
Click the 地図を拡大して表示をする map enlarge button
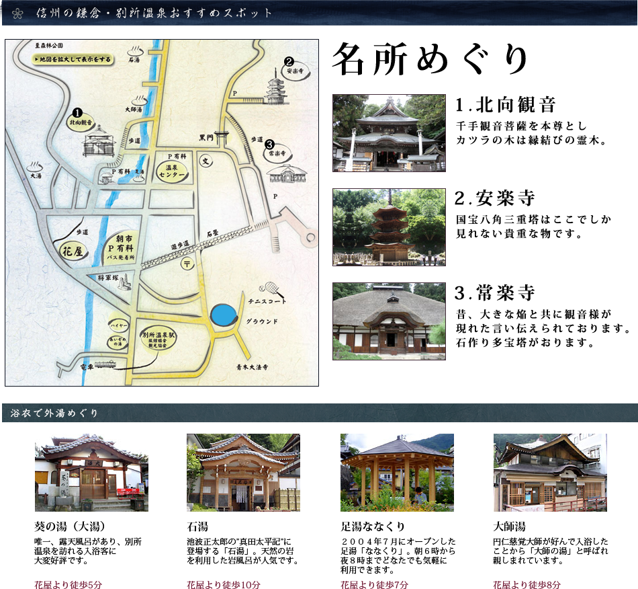(x=73, y=59)
